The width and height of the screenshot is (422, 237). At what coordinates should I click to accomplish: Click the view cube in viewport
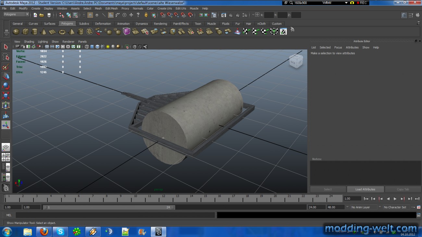pos(296,61)
